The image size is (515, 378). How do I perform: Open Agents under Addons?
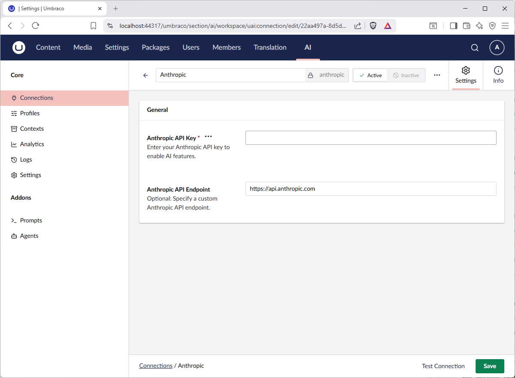pyautogui.click(x=29, y=236)
